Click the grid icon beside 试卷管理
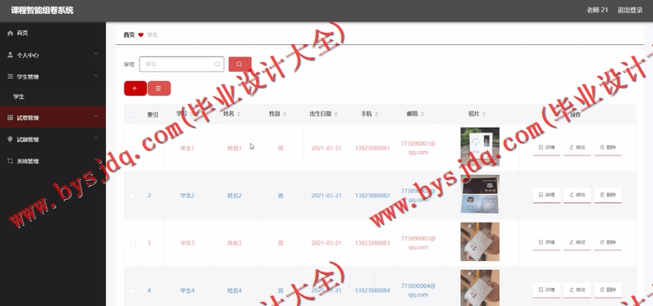This screenshot has height=306, width=653. click(11, 118)
